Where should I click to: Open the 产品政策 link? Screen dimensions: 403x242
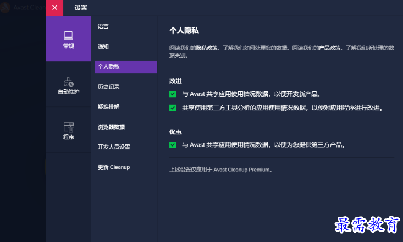pyautogui.click(x=329, y=48)
